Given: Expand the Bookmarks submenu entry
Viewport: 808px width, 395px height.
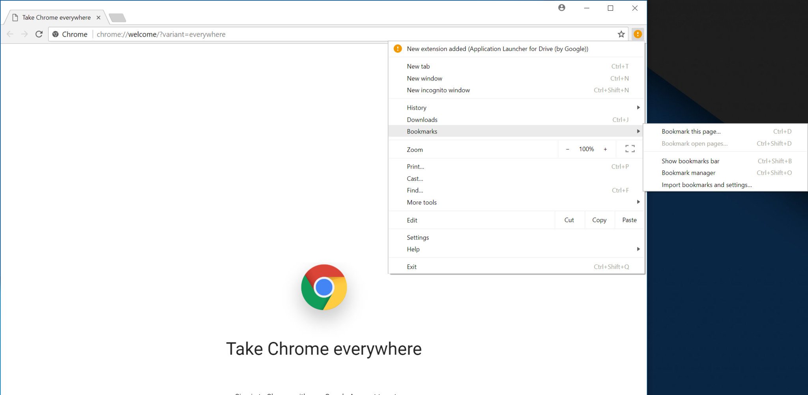Looking at the screenshot, I should click(x=516, y=131).
